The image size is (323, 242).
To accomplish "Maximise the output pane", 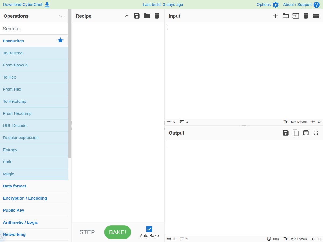I will (x=316, y=133).
